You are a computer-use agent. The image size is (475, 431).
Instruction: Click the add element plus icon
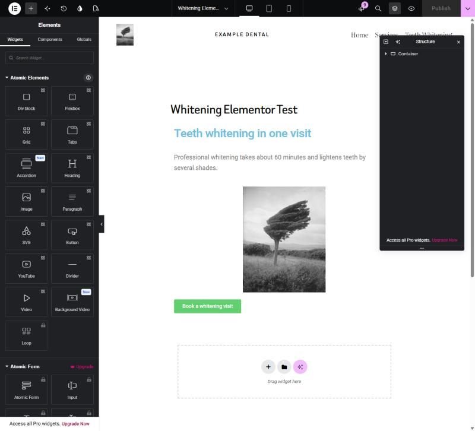point(31,8)
